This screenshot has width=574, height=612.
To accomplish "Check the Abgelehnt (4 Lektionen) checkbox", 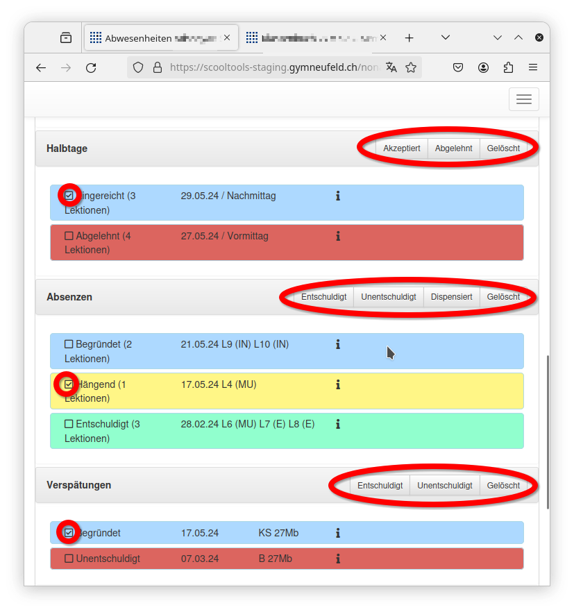I will 69,236.
